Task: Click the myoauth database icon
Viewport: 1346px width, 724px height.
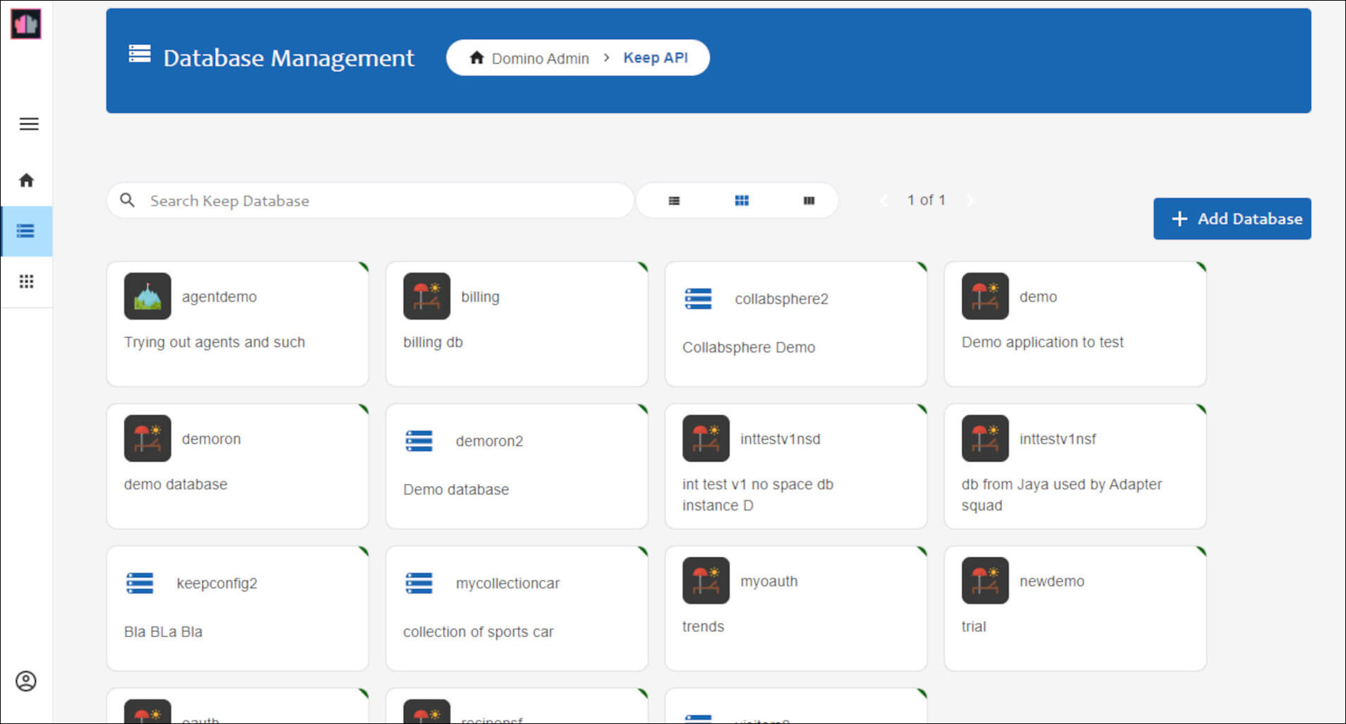Action: click(706, 581)
